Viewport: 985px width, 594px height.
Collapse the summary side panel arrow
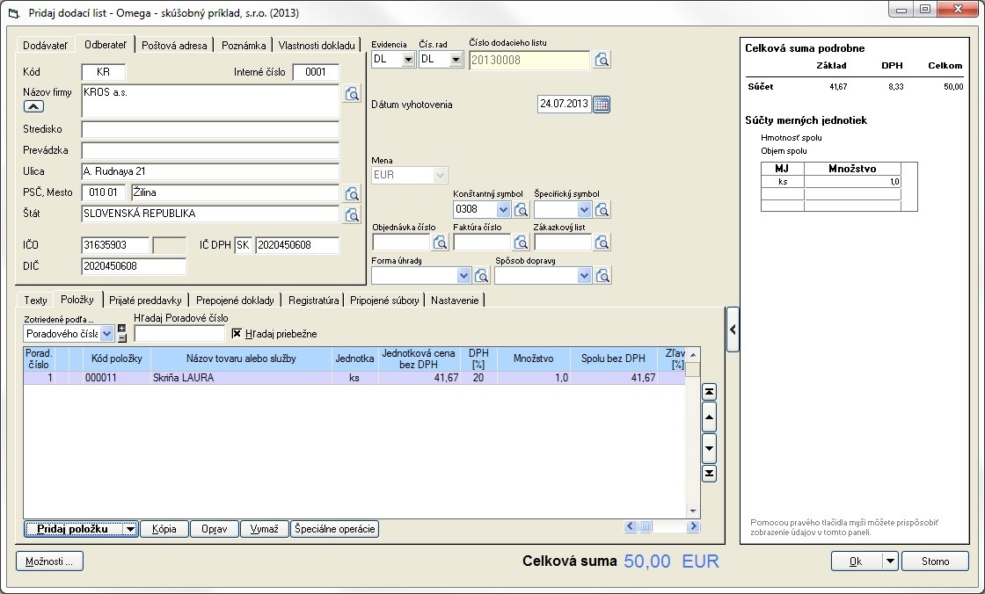coord(733,330)
